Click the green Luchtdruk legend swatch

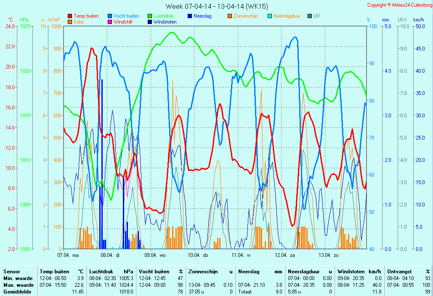coord(150,16)
